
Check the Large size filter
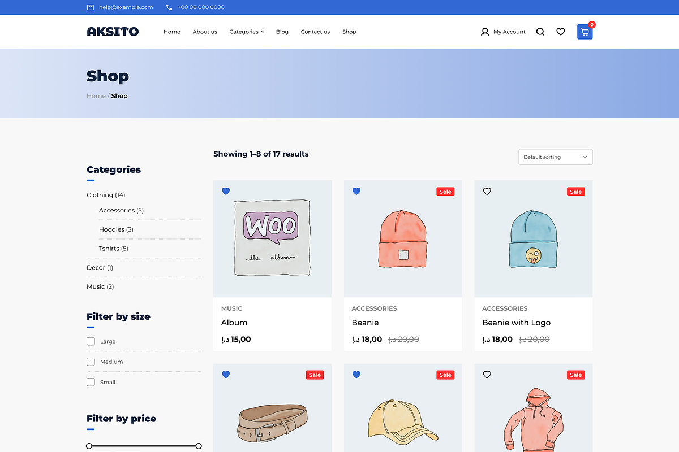[x=91, y=341]
